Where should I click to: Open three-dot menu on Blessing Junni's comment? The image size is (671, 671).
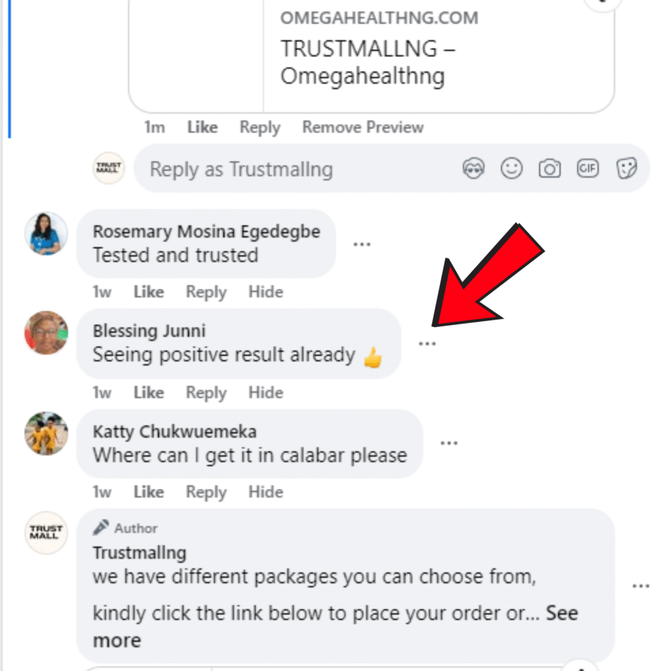point(427,343)
